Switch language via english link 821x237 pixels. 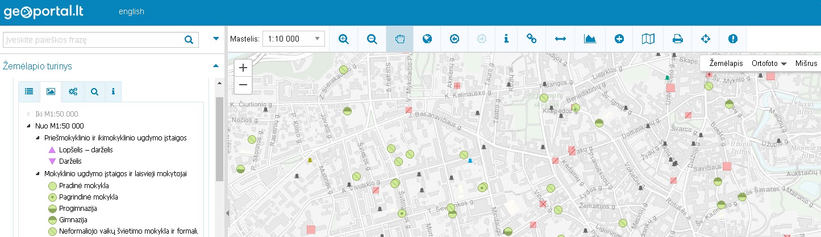131,11
